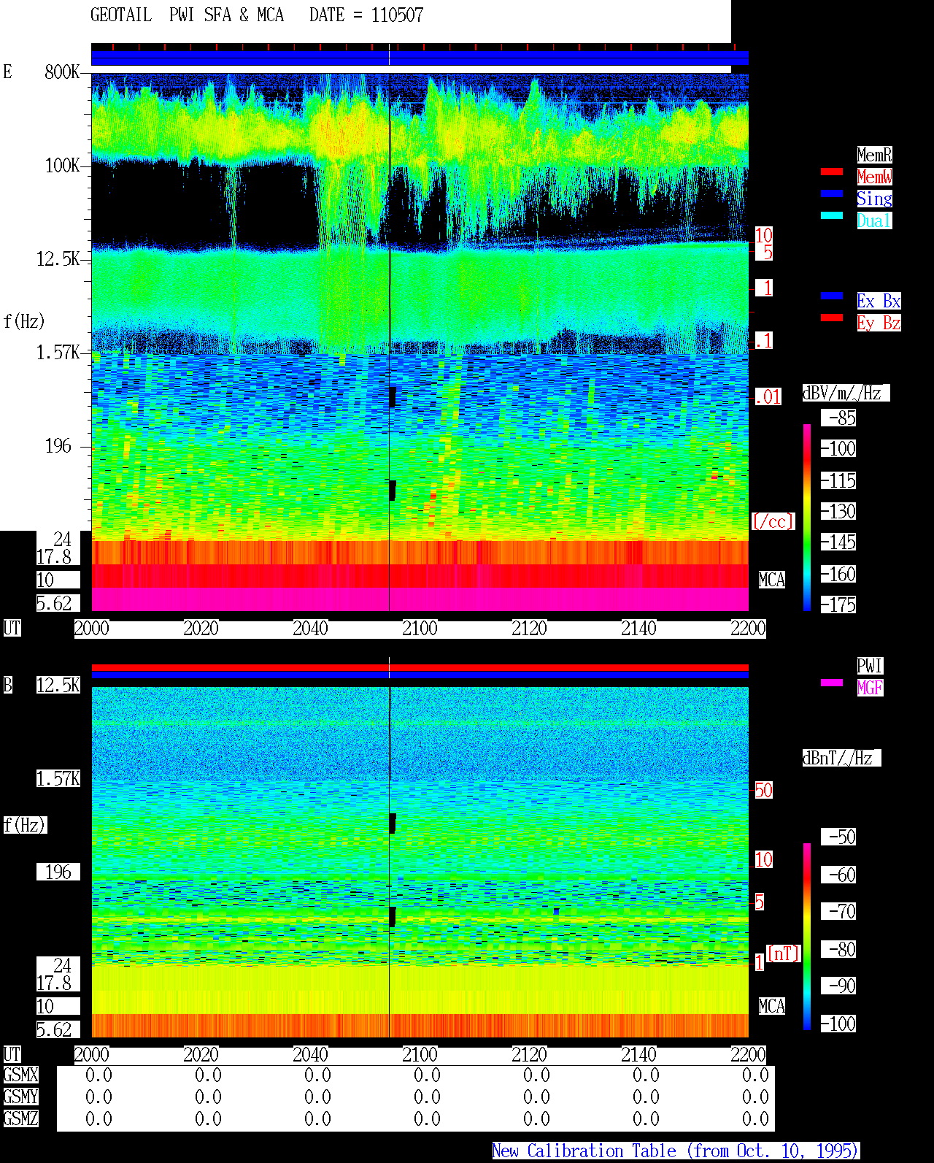
Task: Click the New Calibration Table link
Action: pyautogui.click(x=676, y=1151)
